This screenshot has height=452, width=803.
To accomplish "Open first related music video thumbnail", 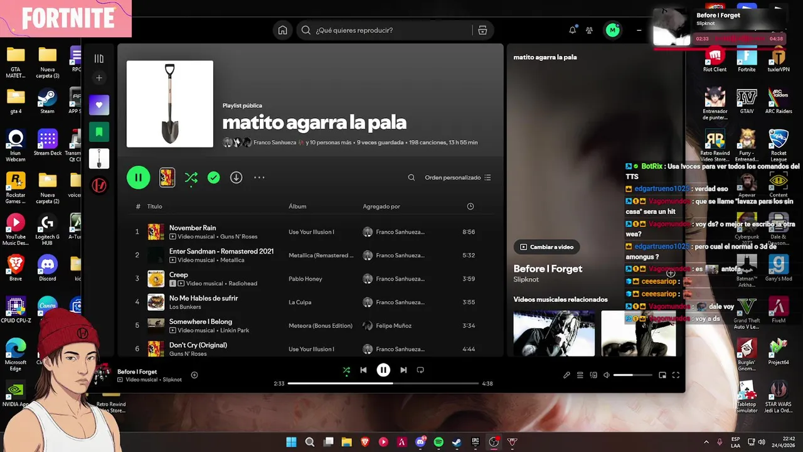I will (554, 333).
